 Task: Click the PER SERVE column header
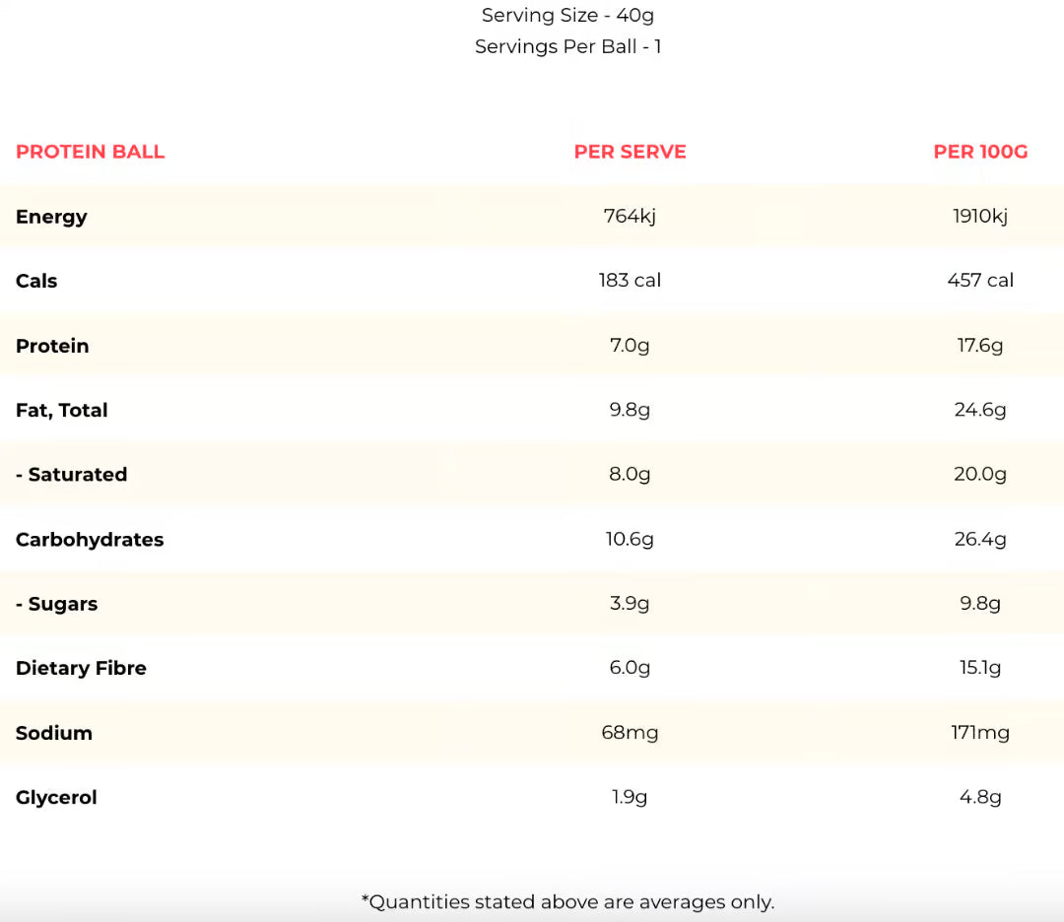click(x=630, y=152)
